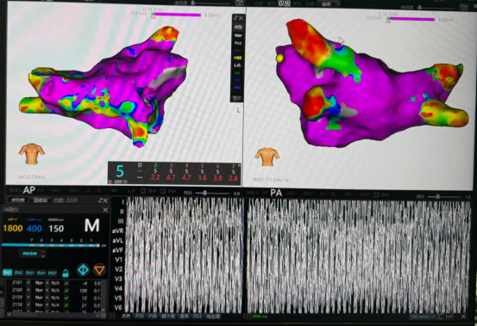This screenshot has height=326, width=477.
Task: Toggle the first checkbox beside SUP in left view bar
Action: click(143, 191)
